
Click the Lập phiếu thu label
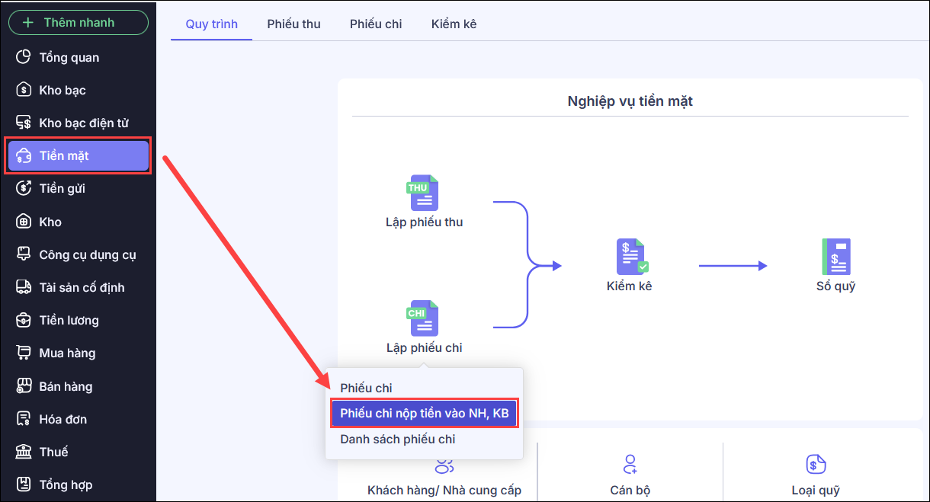[x=424, y=222]
